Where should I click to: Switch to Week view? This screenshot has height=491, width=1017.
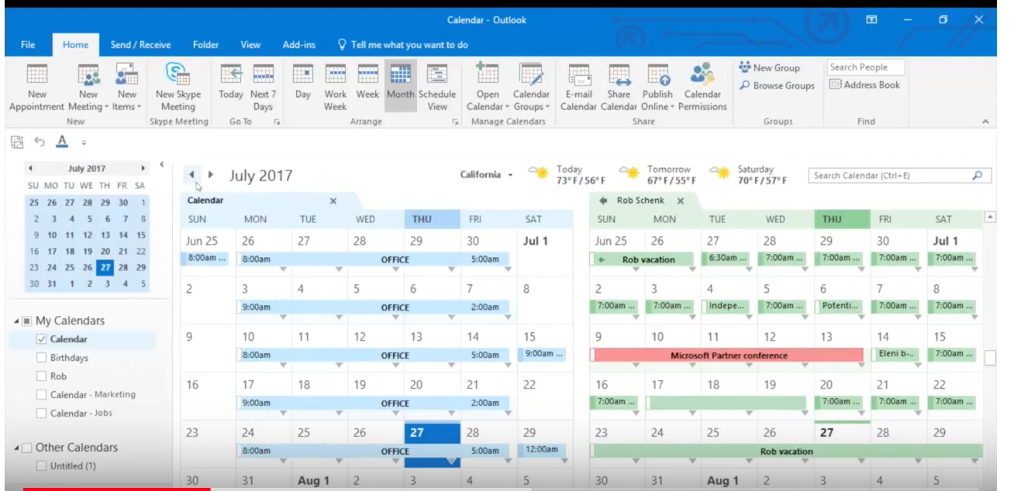pyautogui.click(x=367, y=81)
